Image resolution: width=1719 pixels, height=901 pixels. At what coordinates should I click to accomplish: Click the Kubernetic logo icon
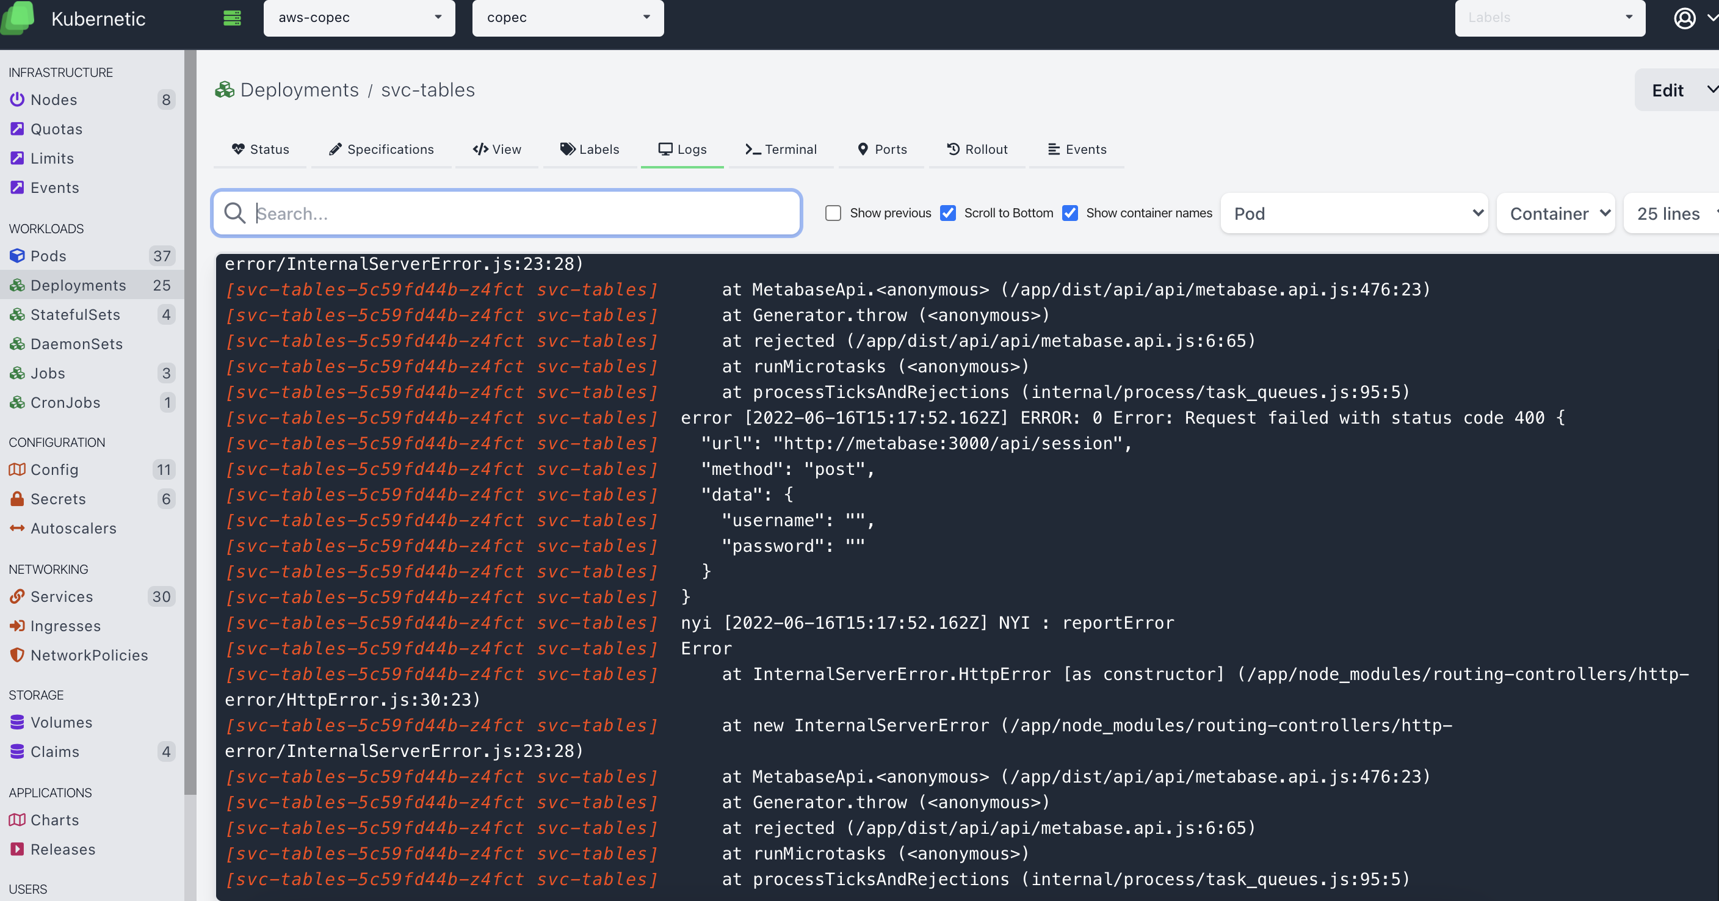point(18,18)
